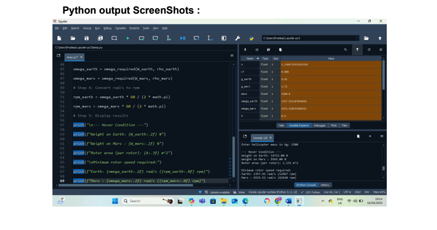The image size is (437, 230).
Task: Open the console pane options menu
Action: tap(382, 136)
